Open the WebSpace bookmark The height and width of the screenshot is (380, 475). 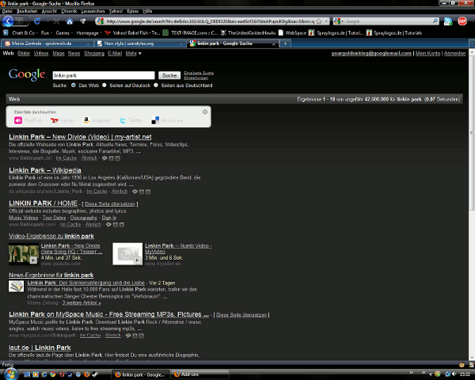tap(292, 32)
